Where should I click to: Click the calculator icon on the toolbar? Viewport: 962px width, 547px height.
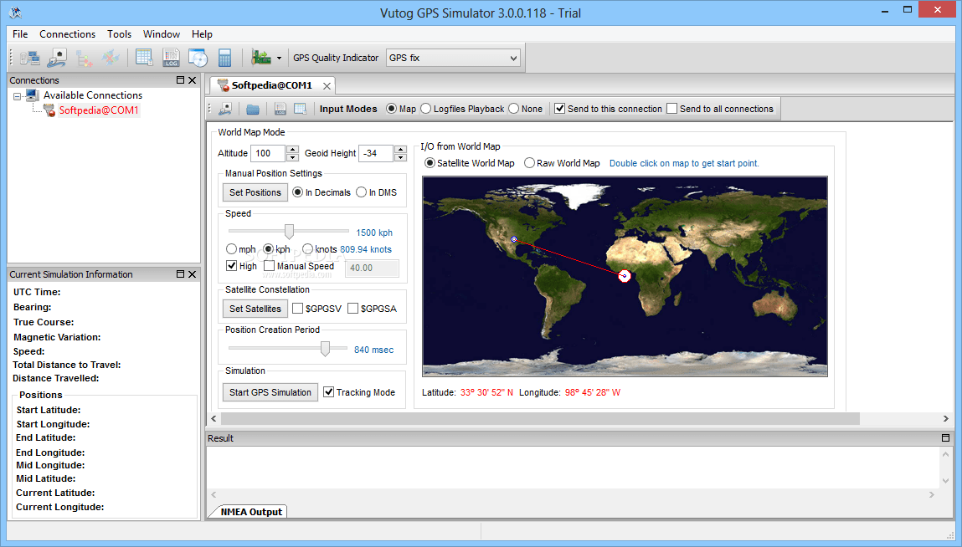pos(224,58)
